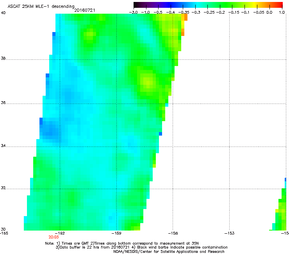Click the color scale label '-0.5'

point(158,13)
